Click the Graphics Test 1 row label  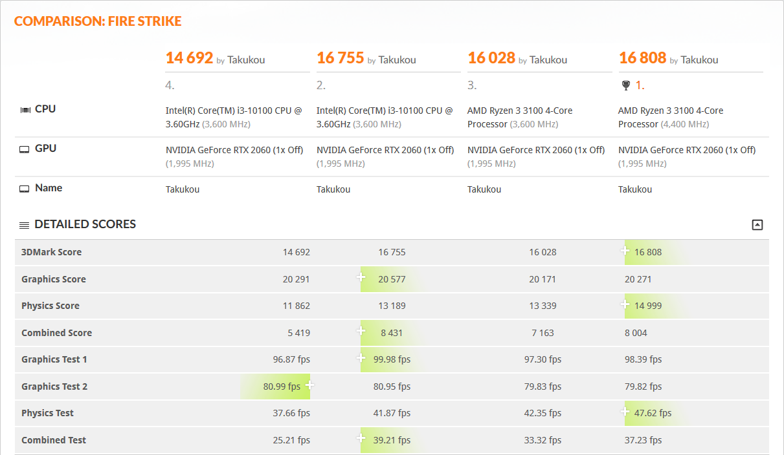pos(54,359)
